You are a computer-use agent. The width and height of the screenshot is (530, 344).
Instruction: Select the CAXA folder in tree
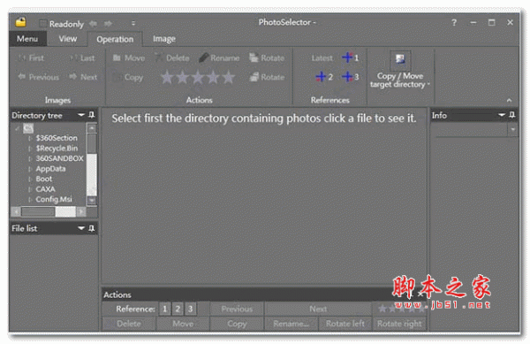point(45,188)
